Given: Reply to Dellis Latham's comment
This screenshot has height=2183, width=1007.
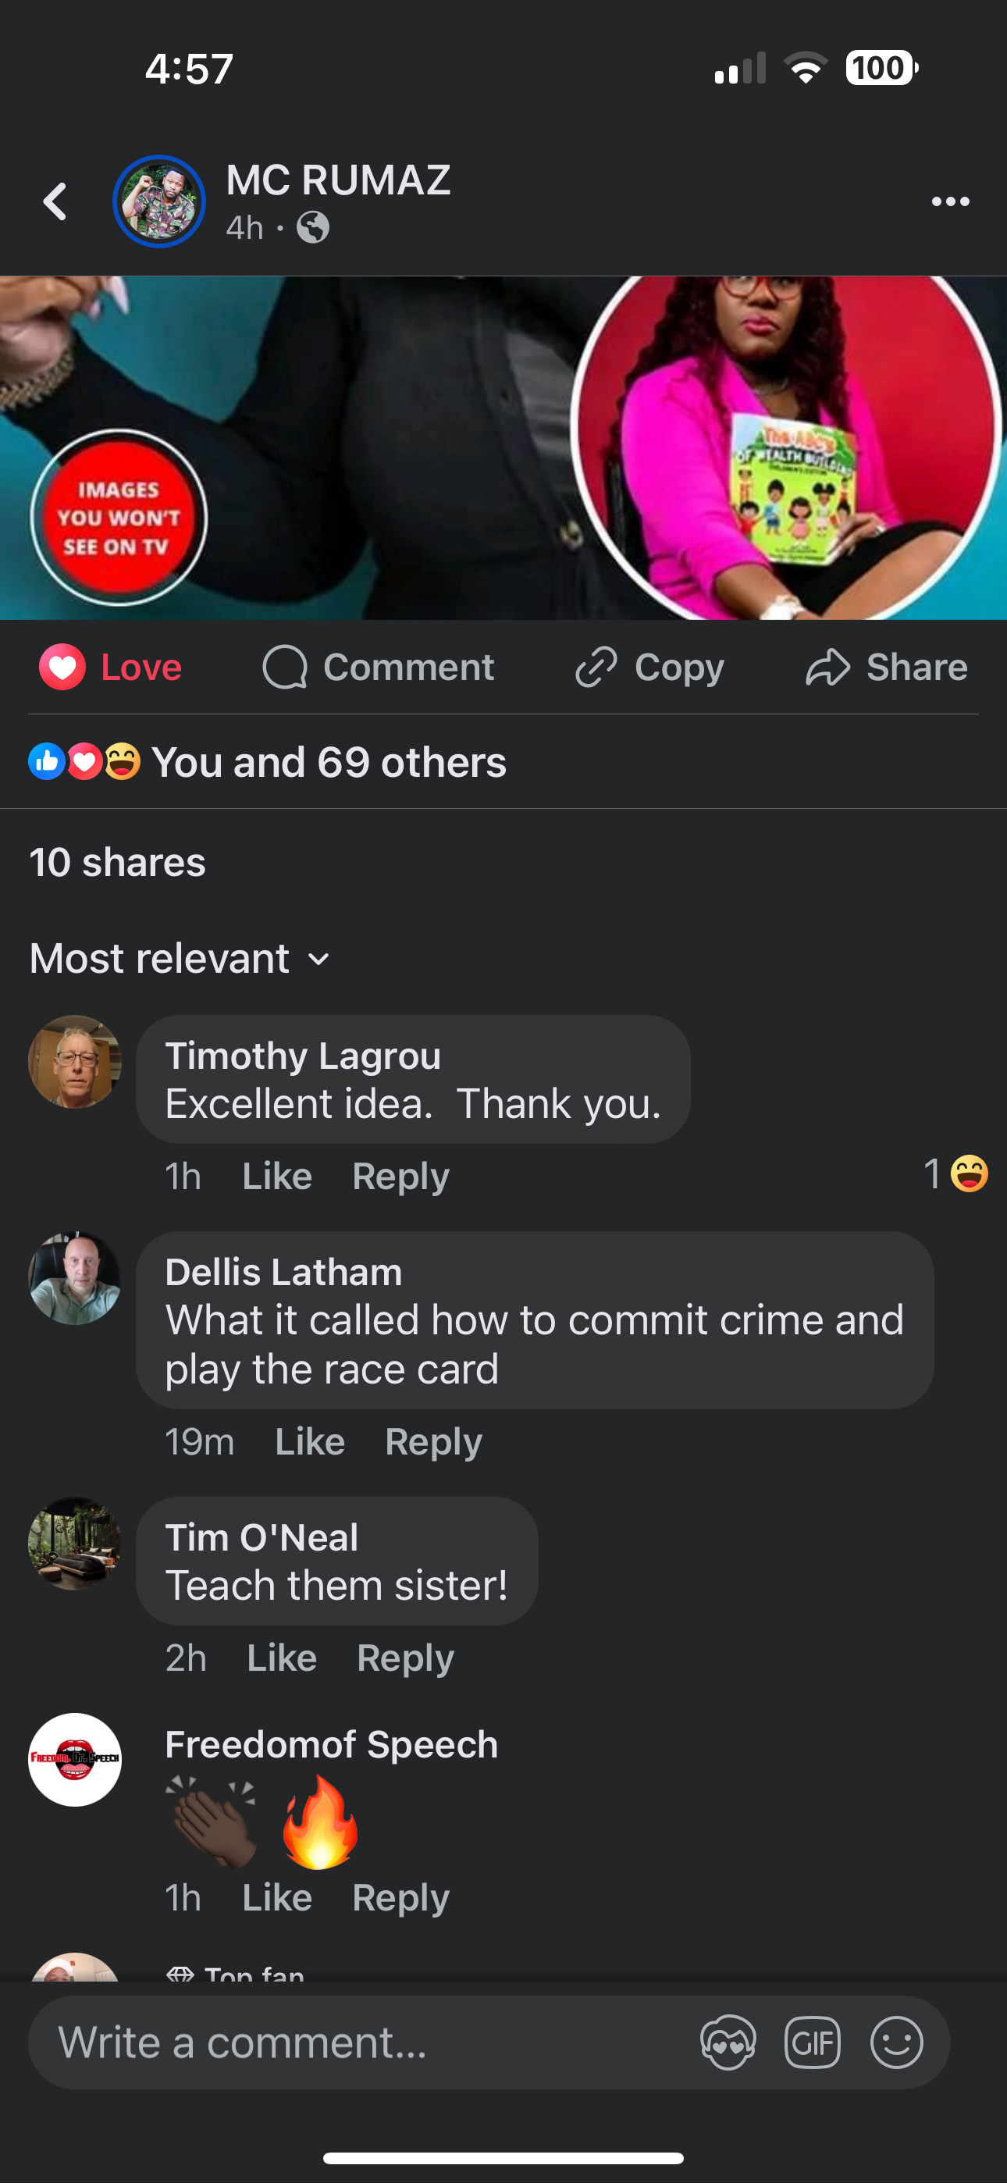Looking at the screenshot, I should coord(433,1441).
